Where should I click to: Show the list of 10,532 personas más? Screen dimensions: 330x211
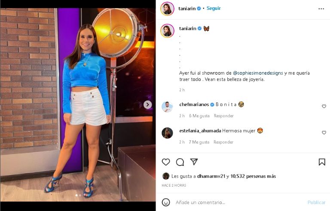point(253,176)
